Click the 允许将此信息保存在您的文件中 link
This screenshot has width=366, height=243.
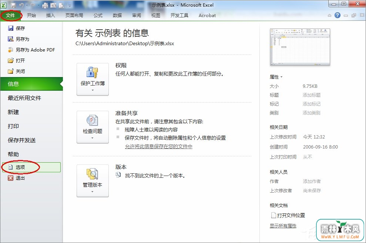[159, 146]
